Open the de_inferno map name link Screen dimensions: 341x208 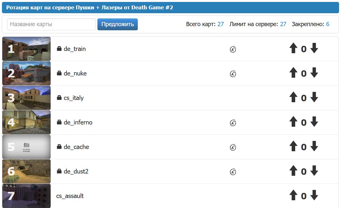click(x=78, y=123)
